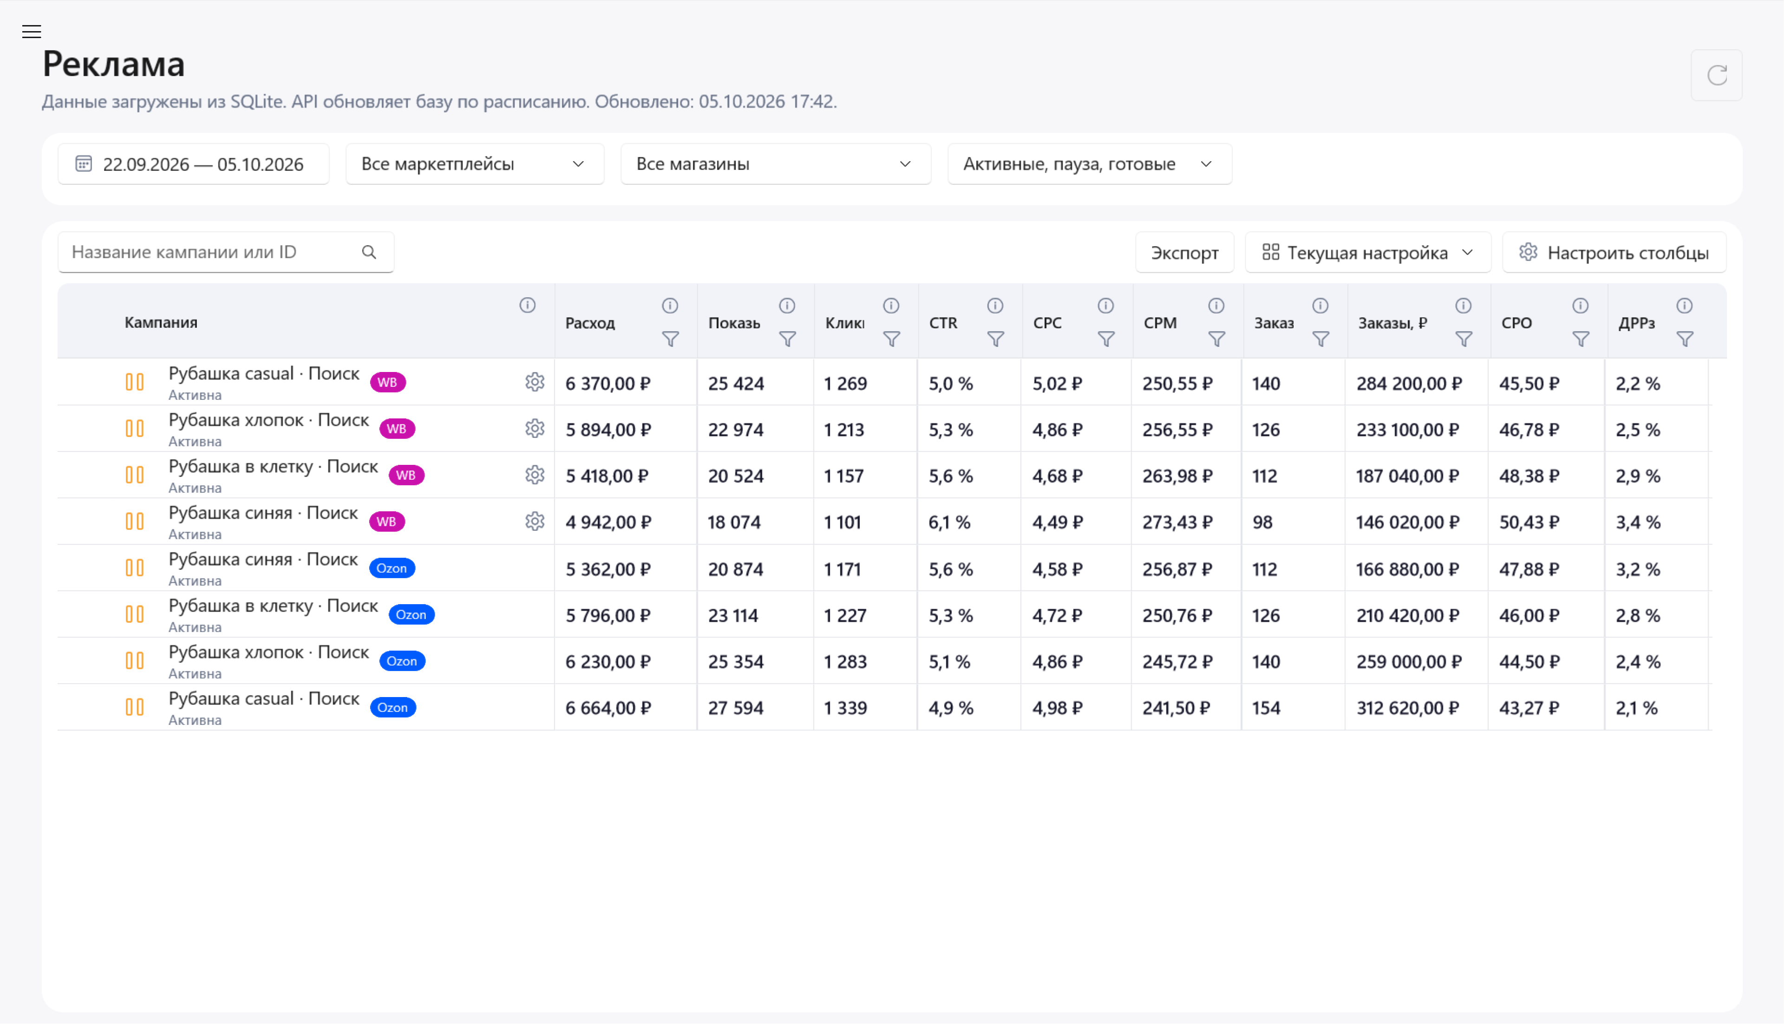1784x1024 pixels.
Task: Open filter for CTR column
Action: 996,339
